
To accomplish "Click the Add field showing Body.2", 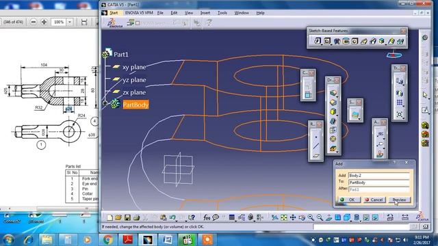I will point(378,176).
